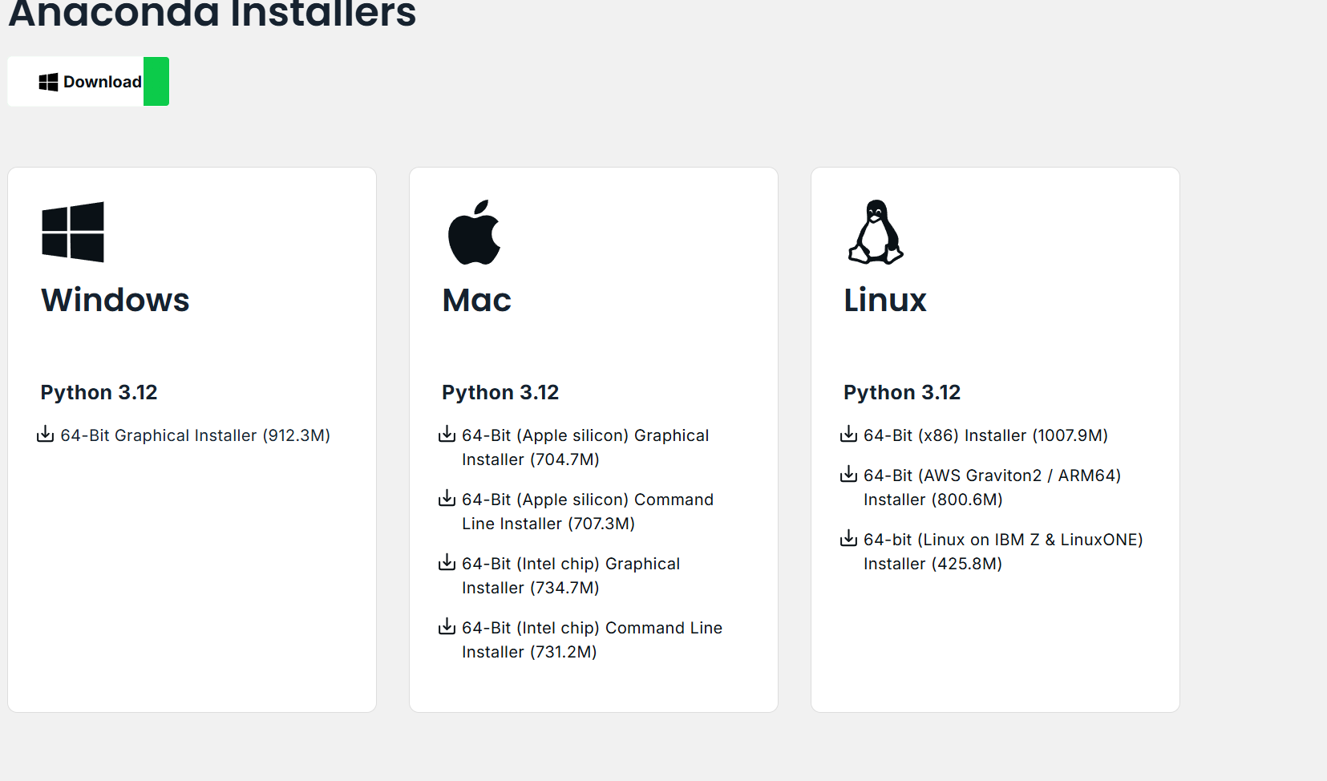Click the Anaconda Installers page heading
1327x781 pixels.
[x=212, y=14]
